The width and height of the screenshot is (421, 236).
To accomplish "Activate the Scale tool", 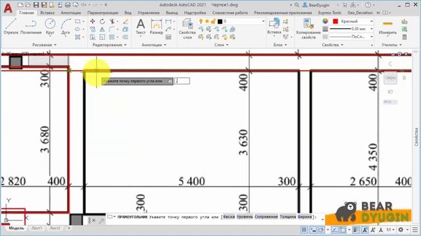I will [x=102, y=37].
